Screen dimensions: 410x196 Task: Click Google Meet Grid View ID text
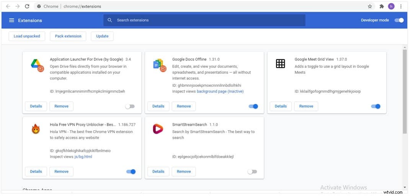click(328, 91)
